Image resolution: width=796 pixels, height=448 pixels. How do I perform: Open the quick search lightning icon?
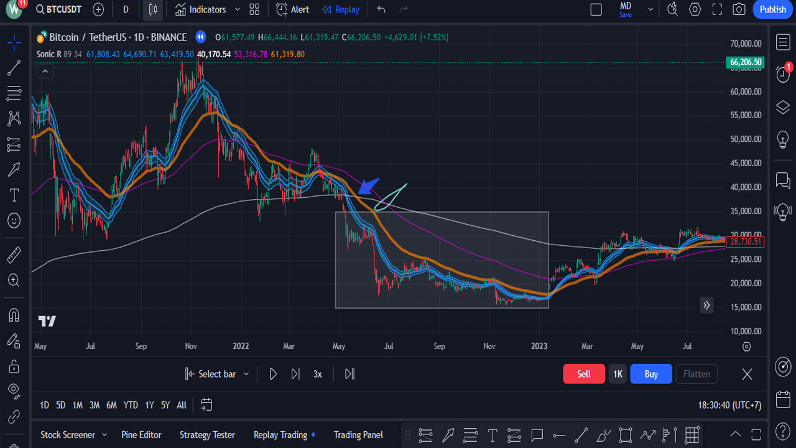pos(672,9)
